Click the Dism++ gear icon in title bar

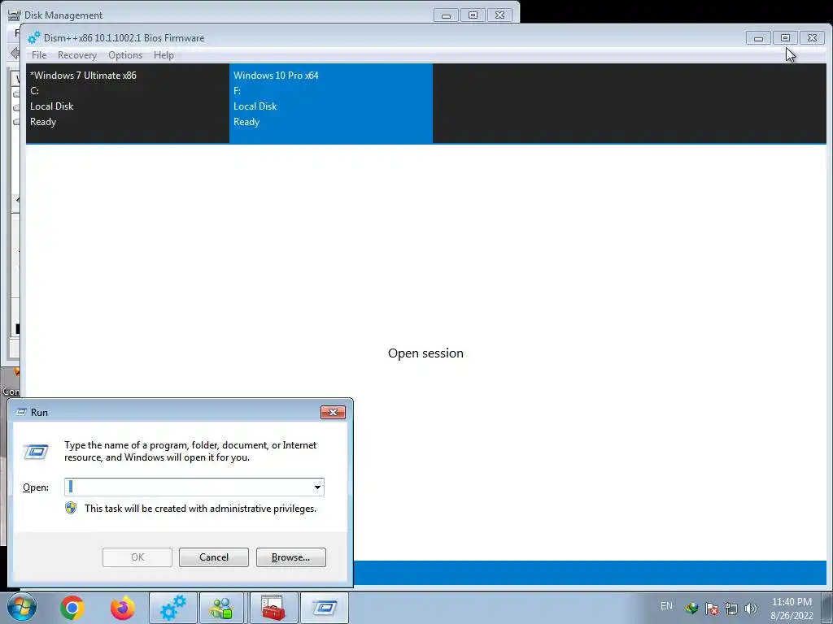click(34, 38)
